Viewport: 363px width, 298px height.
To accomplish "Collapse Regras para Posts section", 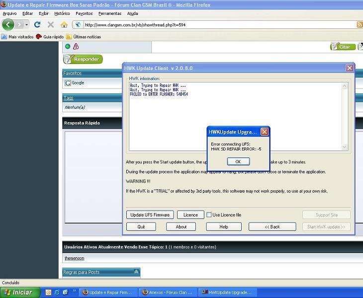I will click(136, 272).
